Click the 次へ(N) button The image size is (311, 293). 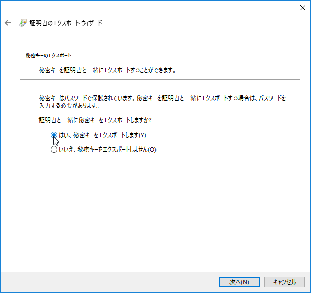click(240, 282)
